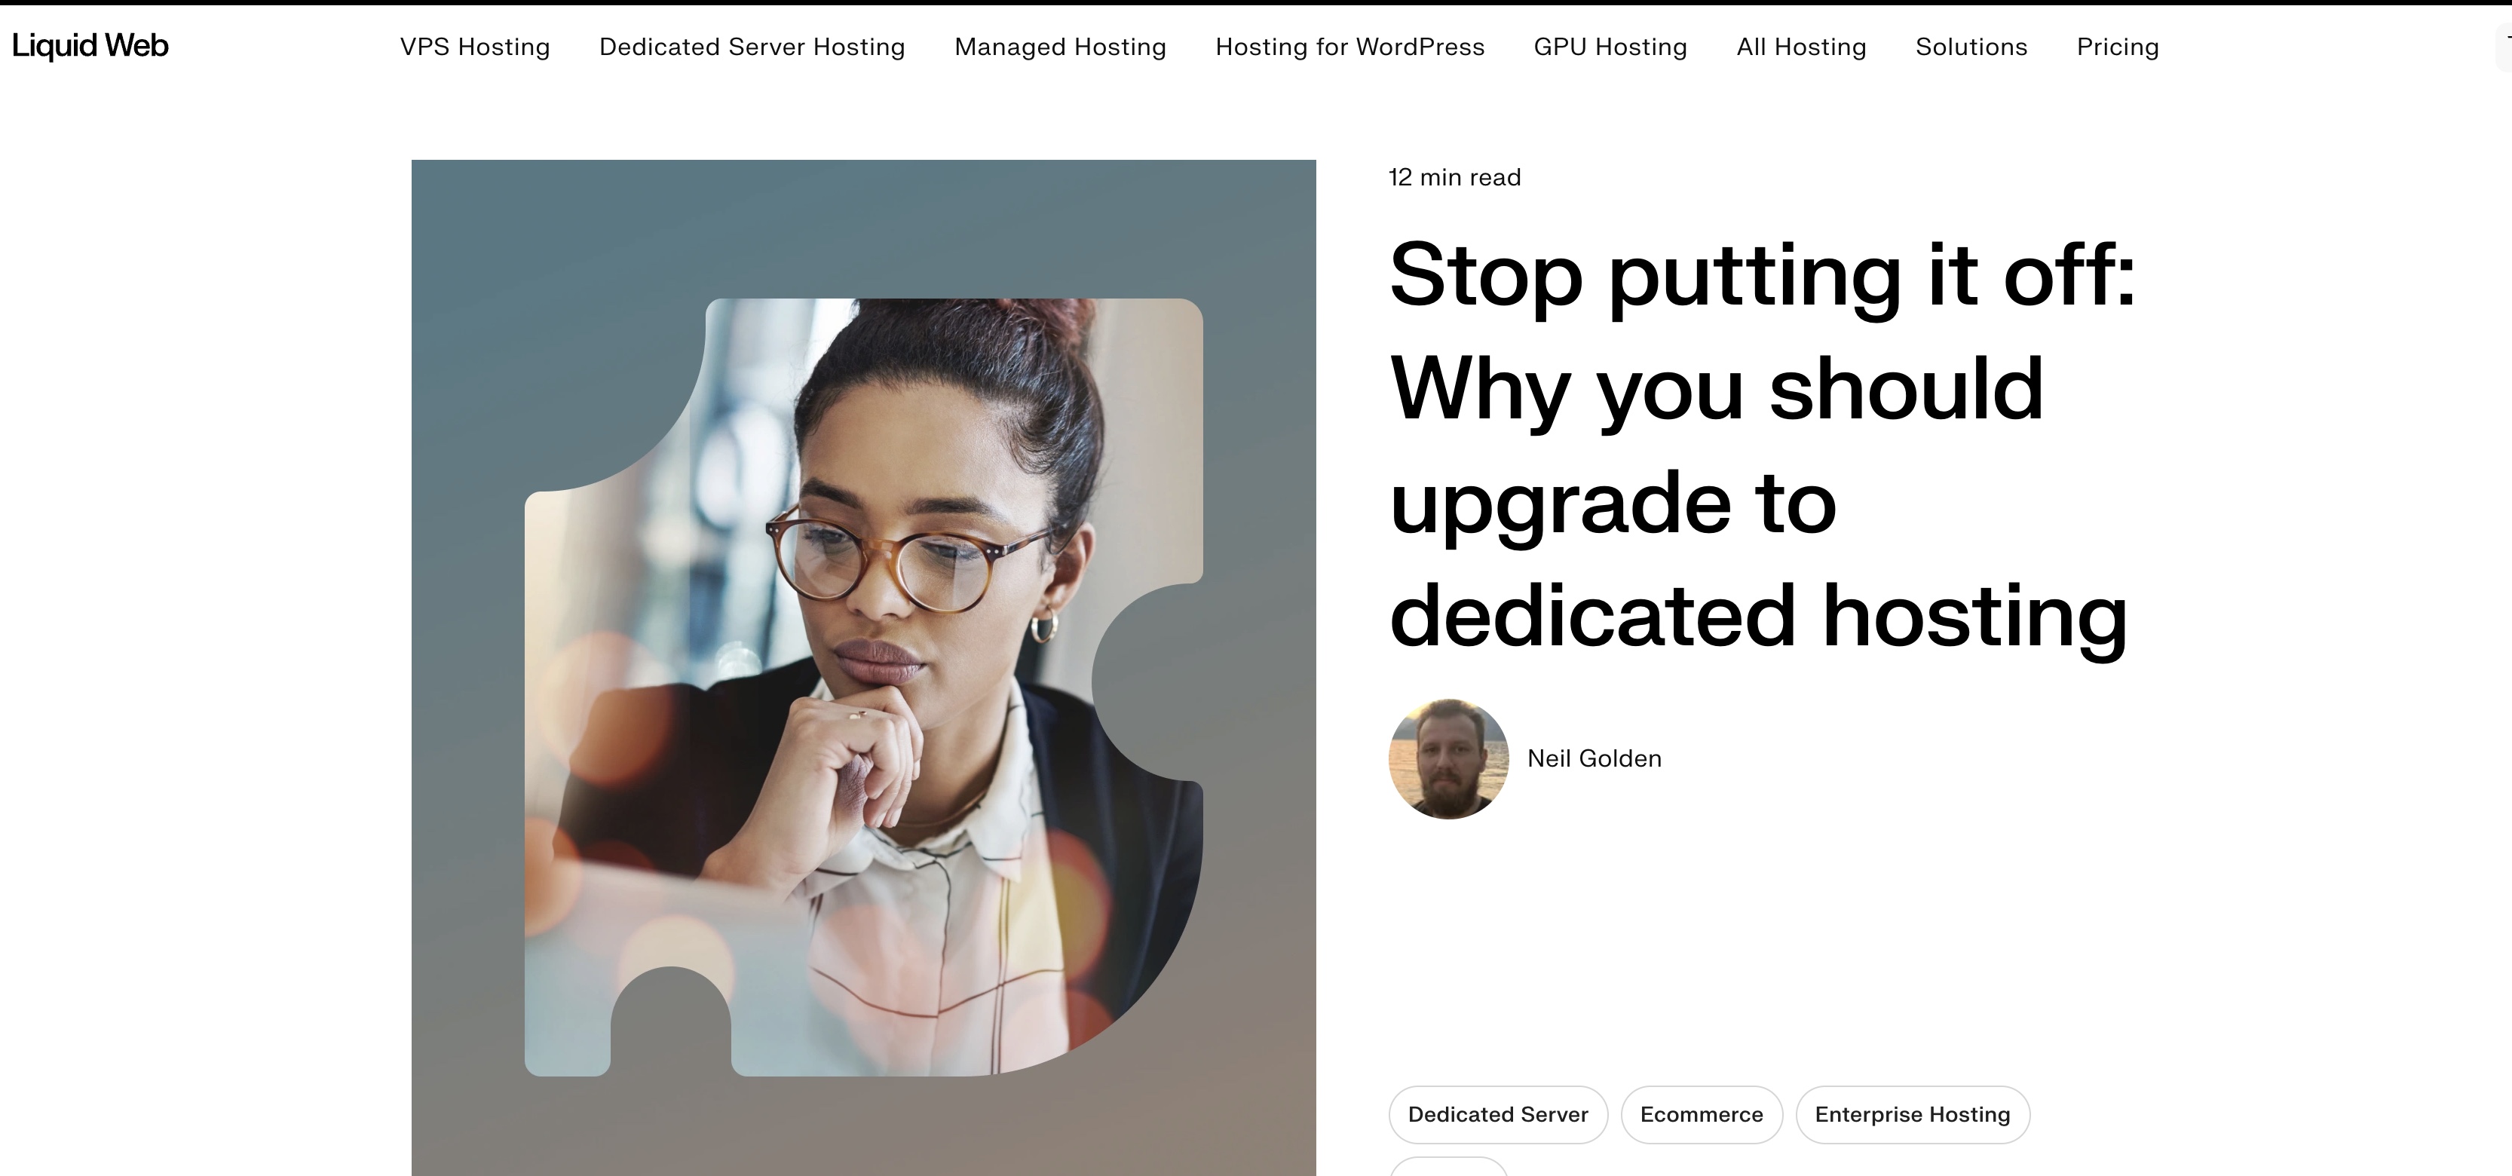This screenshot has height=1176, width=2512.
Task: Click the cut-off button at header's right edge
Action: point(2503,47)
